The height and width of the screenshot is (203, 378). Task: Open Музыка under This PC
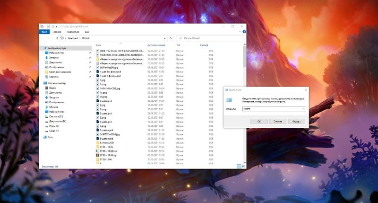tap(53, 107)
